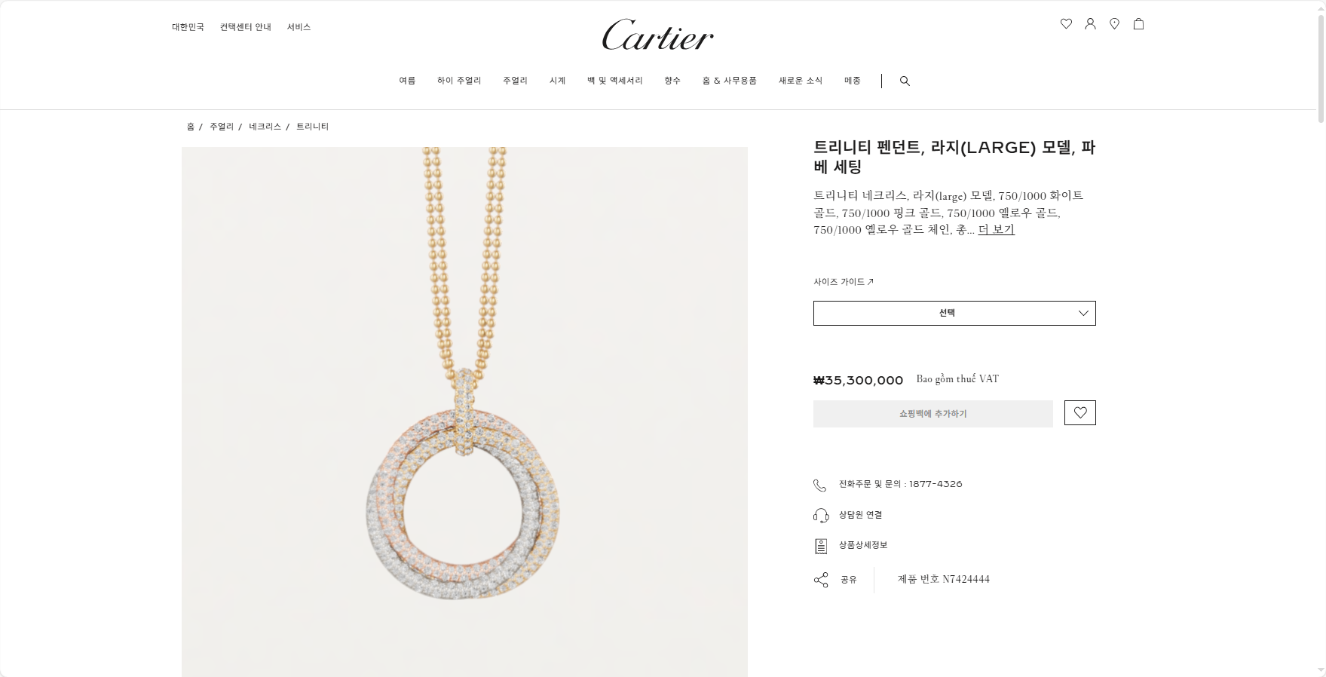This screenshot has height=677, width=1326.
Task: Click the store locator pin icon
Action: pyautogui.click(x=1114, y=24)
